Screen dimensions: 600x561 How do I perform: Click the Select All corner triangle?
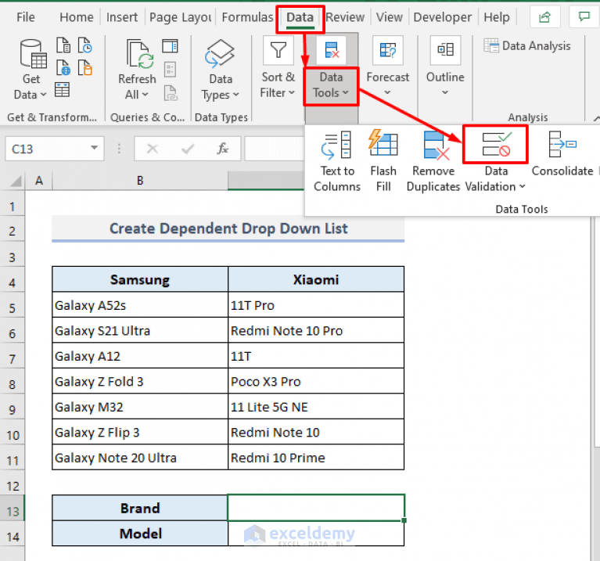point(16,181)
